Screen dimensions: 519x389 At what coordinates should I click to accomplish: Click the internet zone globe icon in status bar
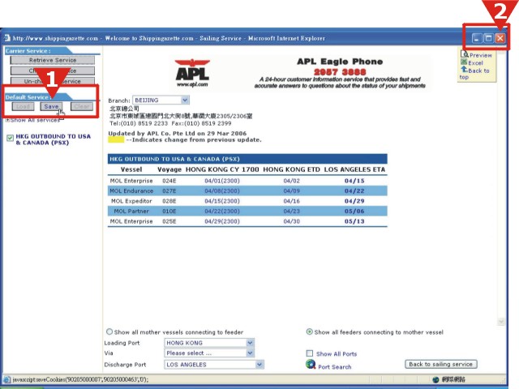[x=435, y=379]
